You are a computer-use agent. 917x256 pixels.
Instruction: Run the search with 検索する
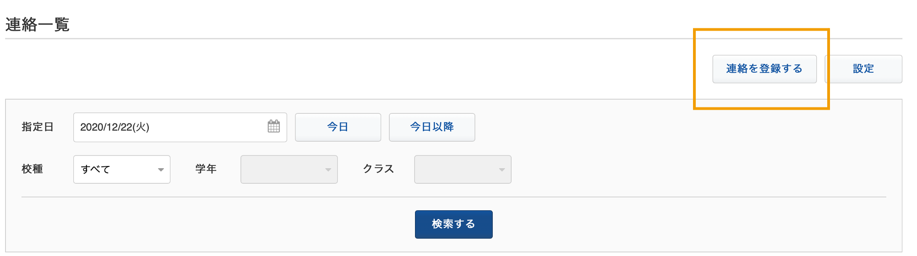[454, 224]
